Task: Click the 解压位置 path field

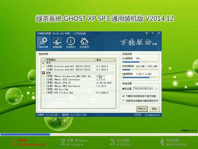Action: tap(144, 89)
